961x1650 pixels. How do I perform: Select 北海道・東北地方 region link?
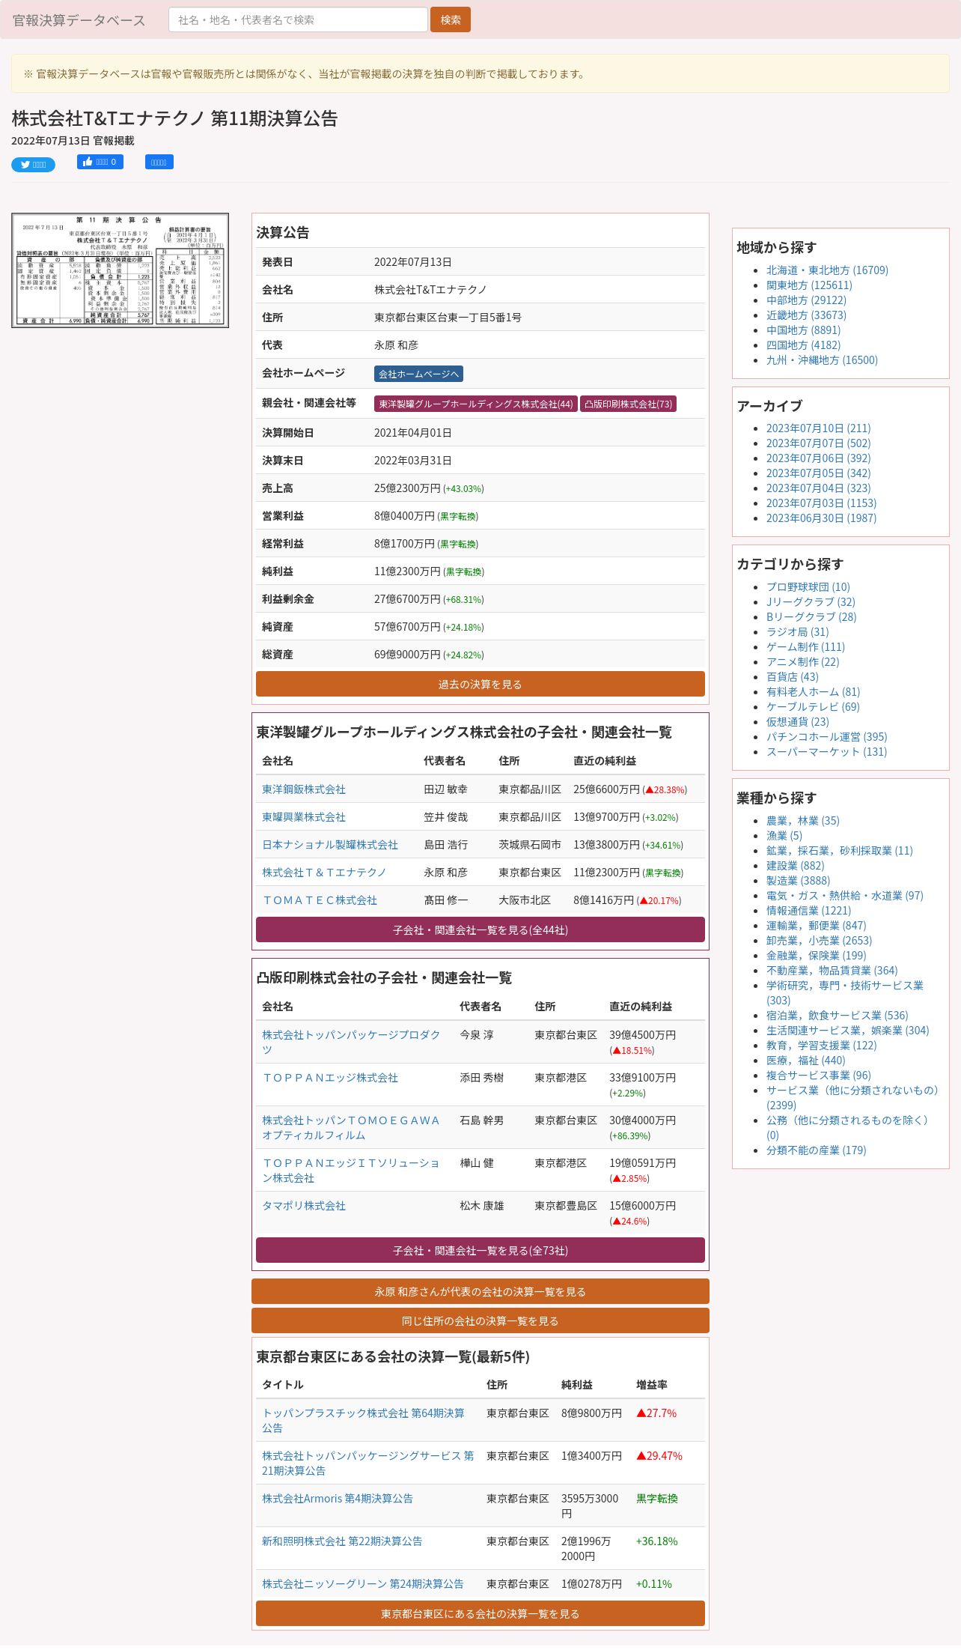click(827, 270)
